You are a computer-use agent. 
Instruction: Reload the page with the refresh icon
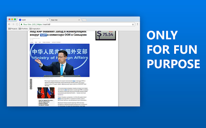coord(17,24)
